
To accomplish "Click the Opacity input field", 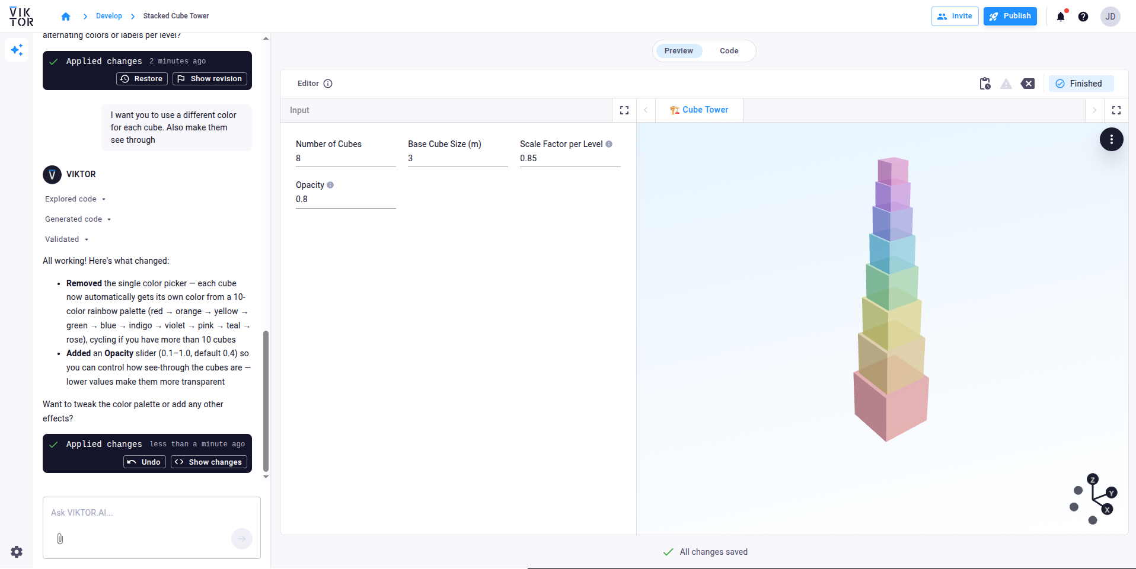I will pyautogui.click(x=346, y=199).
